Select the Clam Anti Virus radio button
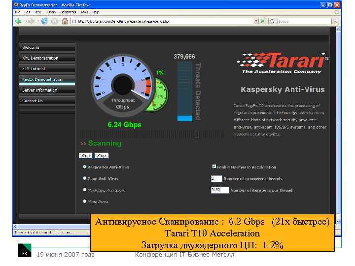Screen dimensions: 355x266 click(x=85, y=178)
